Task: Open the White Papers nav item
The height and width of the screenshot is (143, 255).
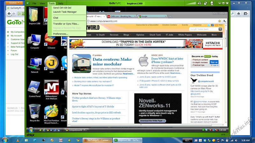Action: [x=185, y=35]
